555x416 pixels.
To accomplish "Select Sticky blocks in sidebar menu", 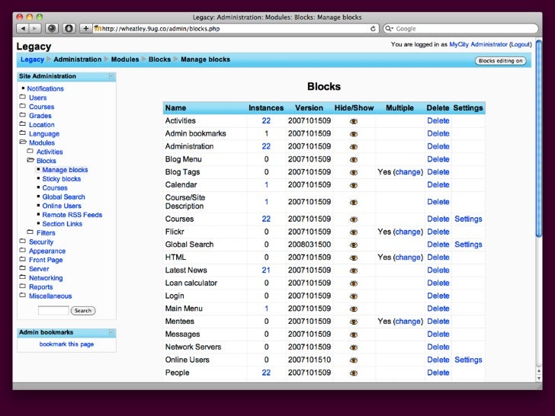I will point(61,179).
